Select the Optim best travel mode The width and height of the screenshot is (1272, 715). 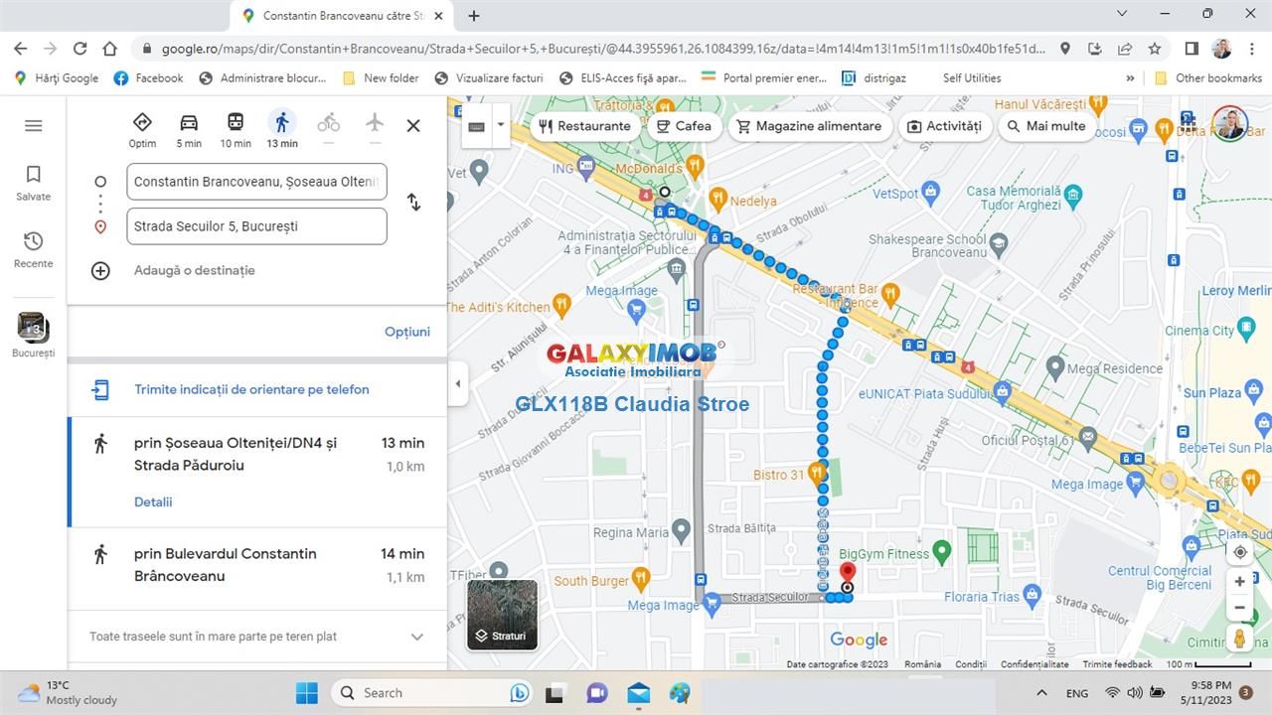142,123
